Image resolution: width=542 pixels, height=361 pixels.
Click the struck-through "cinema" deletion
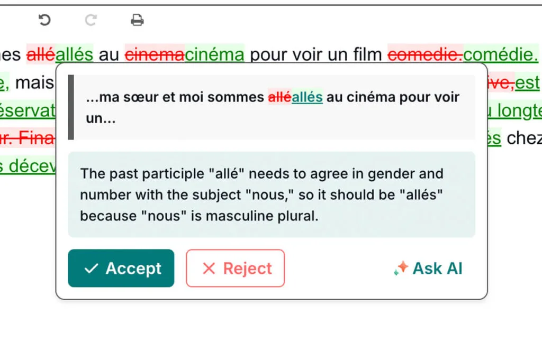[x=154, y=54]
